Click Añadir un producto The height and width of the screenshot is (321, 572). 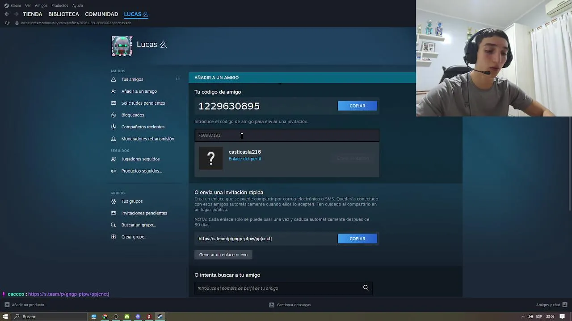tap(25, 305)
